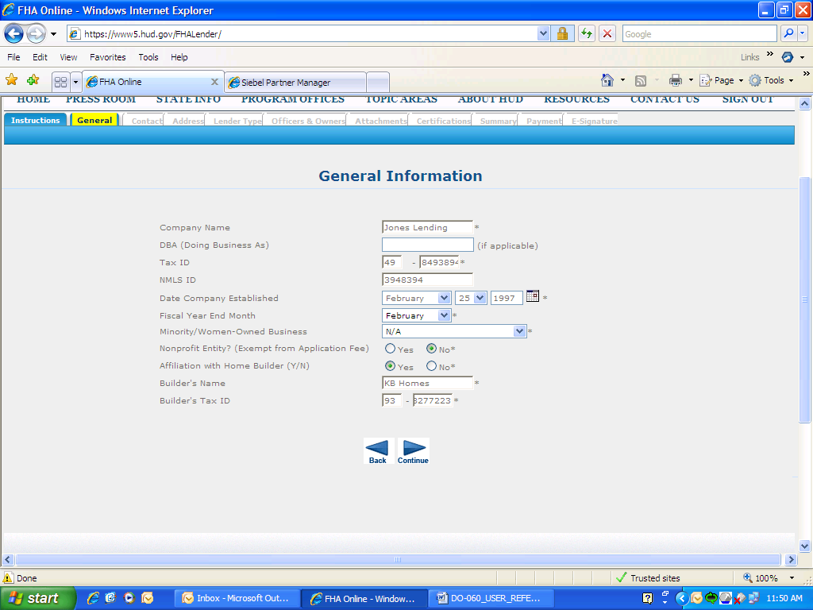Expand hidden system tray icons arrow
Screen dimensions: 813x610
682,599
